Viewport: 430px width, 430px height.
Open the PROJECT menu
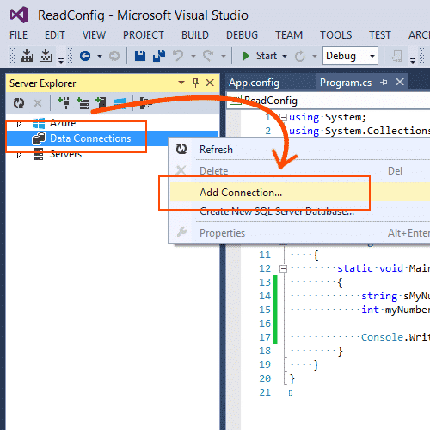[x=144, y=35]
